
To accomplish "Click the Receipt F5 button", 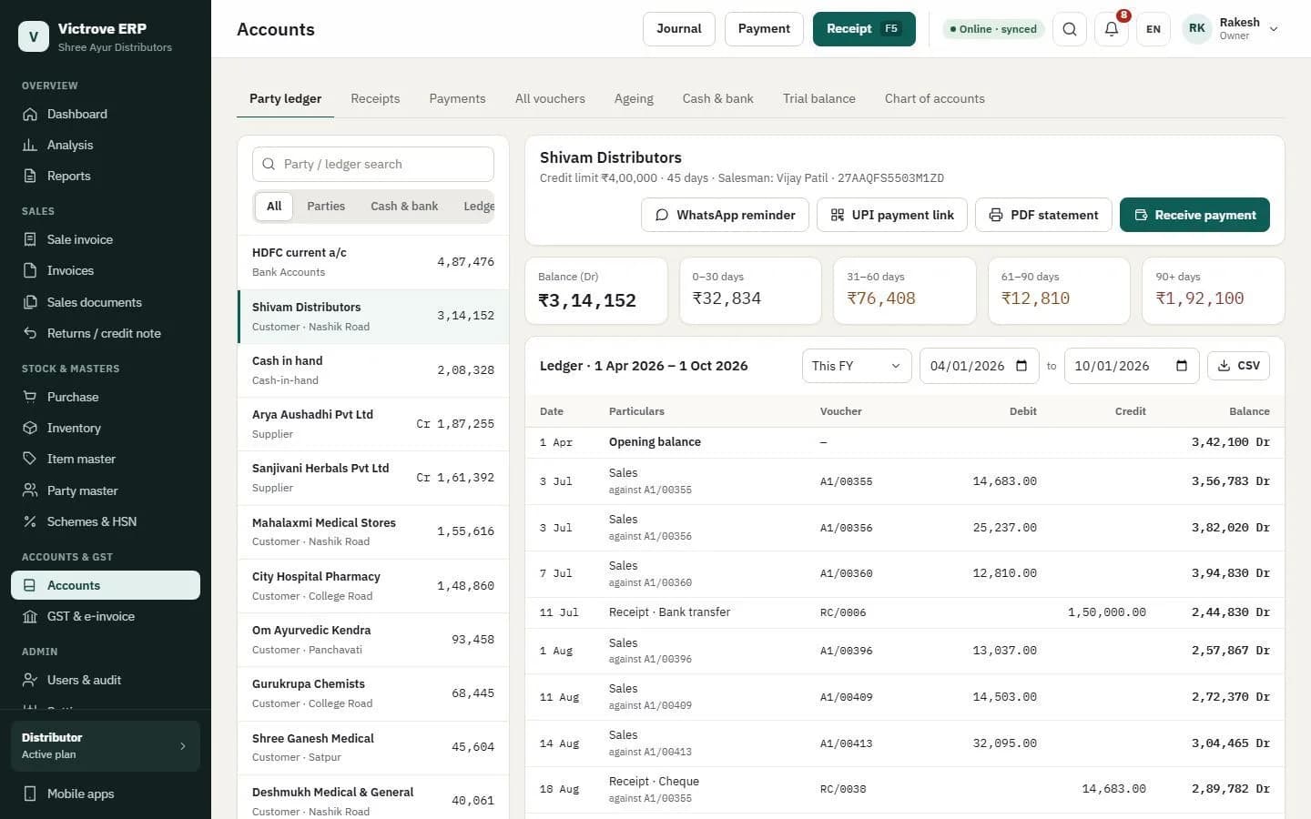I will pos(864,29).
